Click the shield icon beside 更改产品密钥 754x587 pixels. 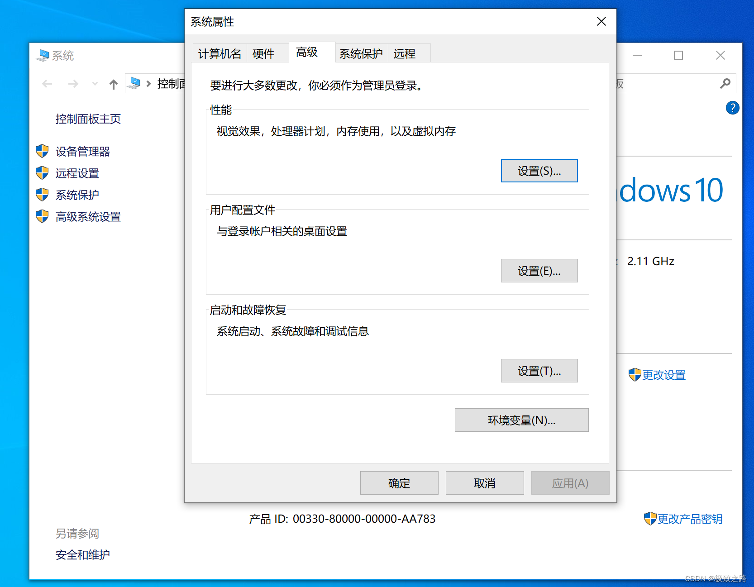(650, 519)
